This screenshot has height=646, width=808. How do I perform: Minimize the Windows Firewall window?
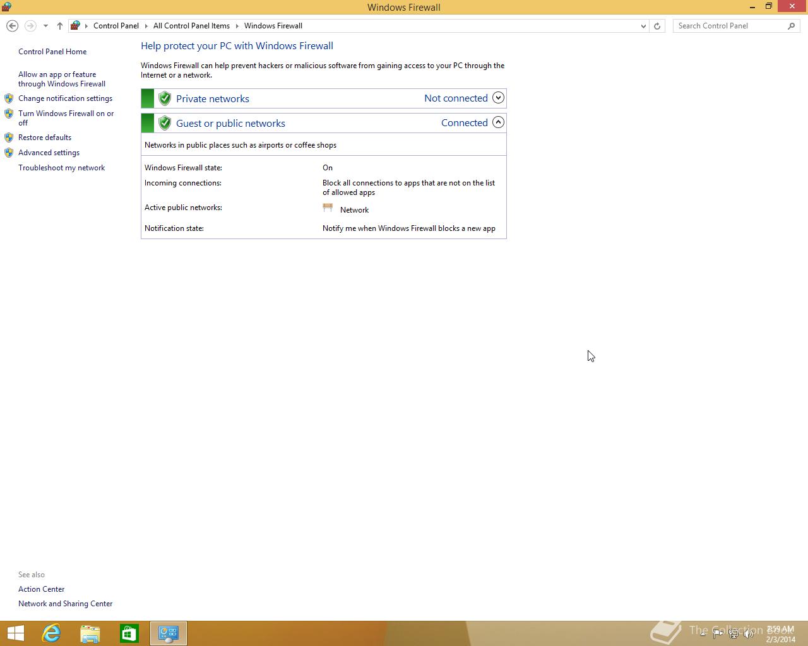click(x=752, y=7)
